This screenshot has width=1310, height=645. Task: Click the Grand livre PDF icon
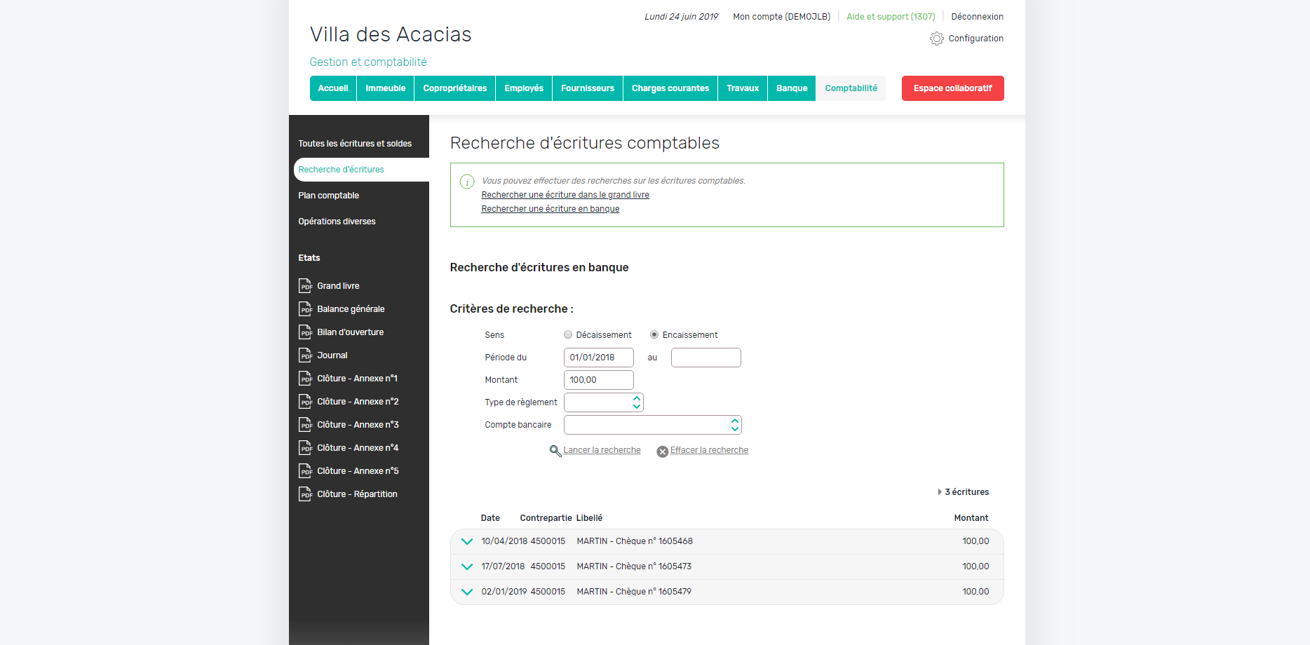click(305, 286)
